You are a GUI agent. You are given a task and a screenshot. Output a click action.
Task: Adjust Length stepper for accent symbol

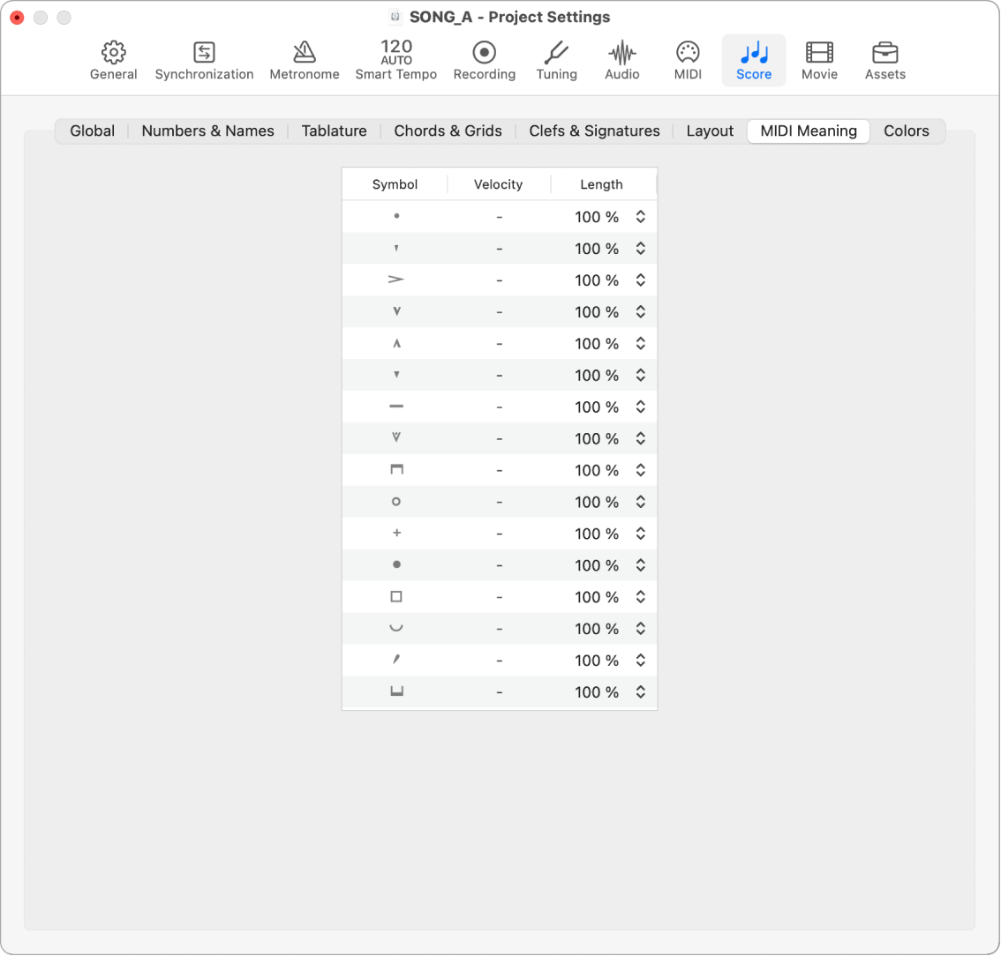point(640,280)
